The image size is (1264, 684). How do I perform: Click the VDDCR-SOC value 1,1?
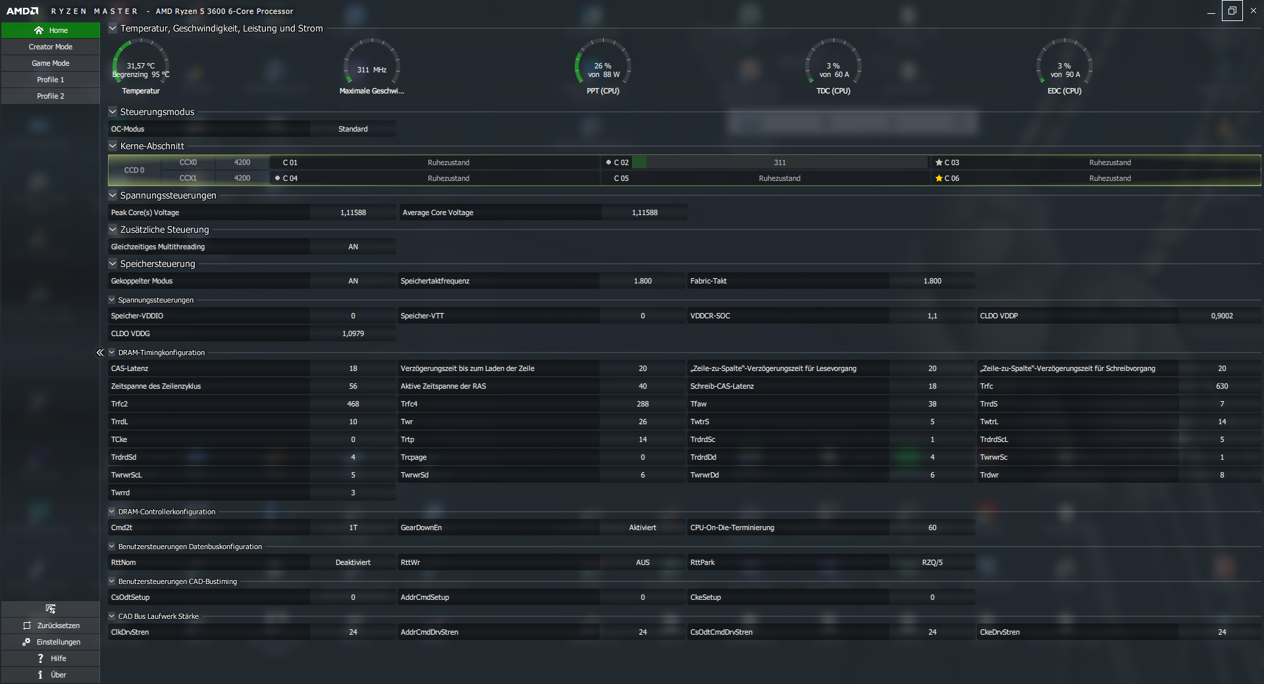point(932,316)
